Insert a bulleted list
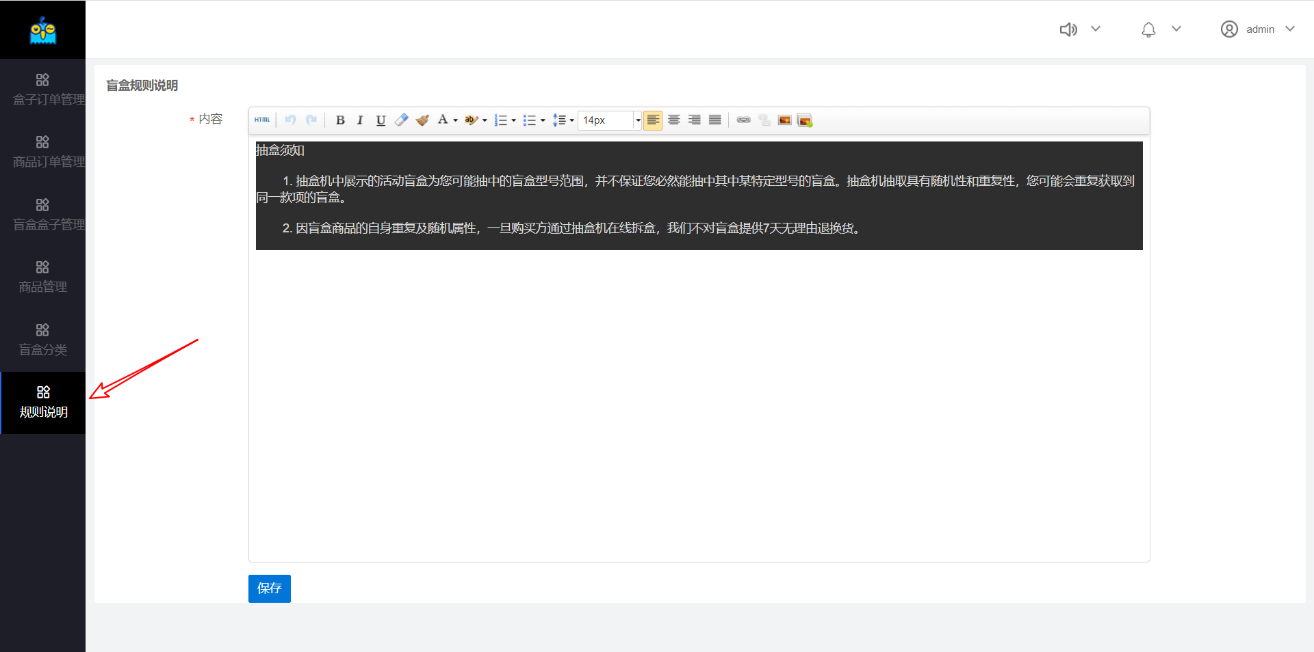The image size is (1314, 652). (530, 120)
